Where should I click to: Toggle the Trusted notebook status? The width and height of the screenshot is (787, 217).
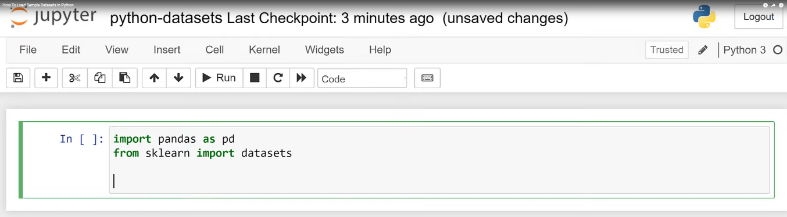pyautogui.click(x=667, y=50)
